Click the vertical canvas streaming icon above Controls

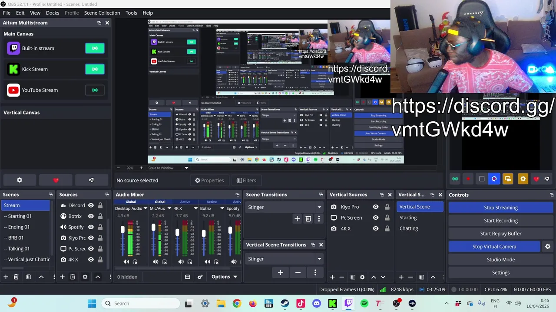pyautogui.click(x=455, y=179)
